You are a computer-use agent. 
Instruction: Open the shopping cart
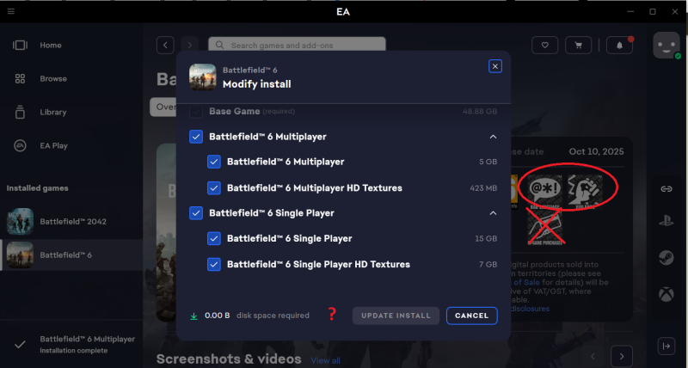(578, 46)
